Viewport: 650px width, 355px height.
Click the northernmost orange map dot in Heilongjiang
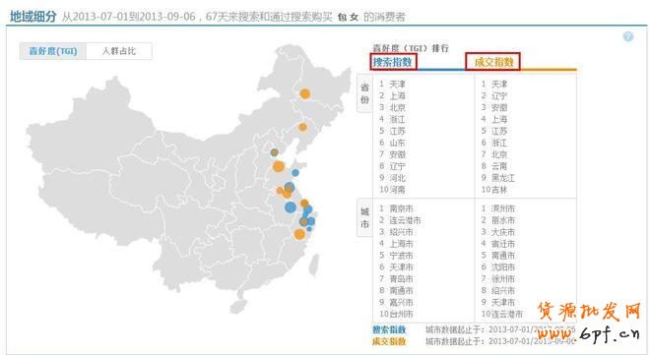[305, 94]
